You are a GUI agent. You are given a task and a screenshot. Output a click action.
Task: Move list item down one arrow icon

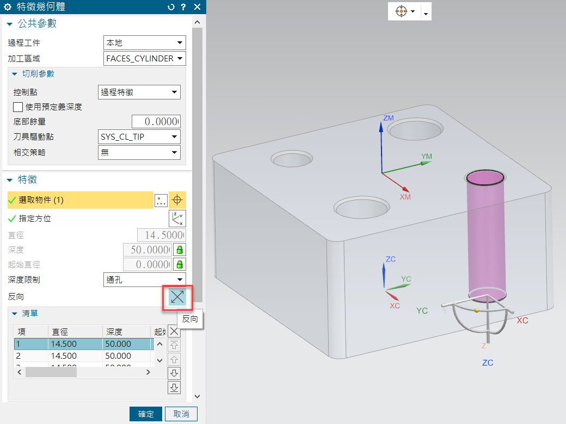(174, 373)
